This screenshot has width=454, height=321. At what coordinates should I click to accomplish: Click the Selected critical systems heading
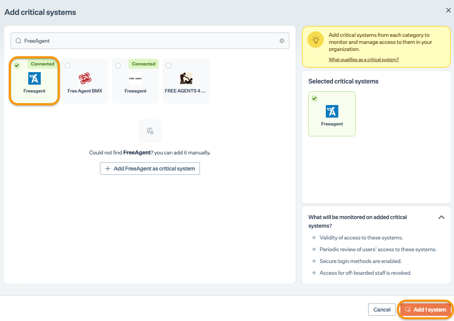click(343, 82)
